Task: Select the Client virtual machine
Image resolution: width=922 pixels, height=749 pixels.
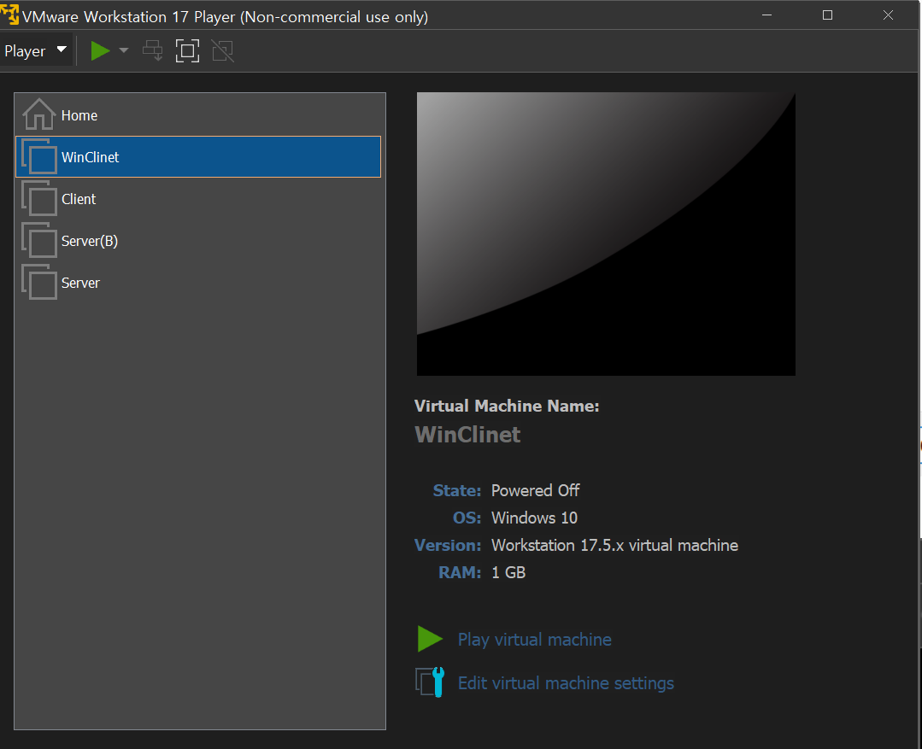Action: coord(198,199)
